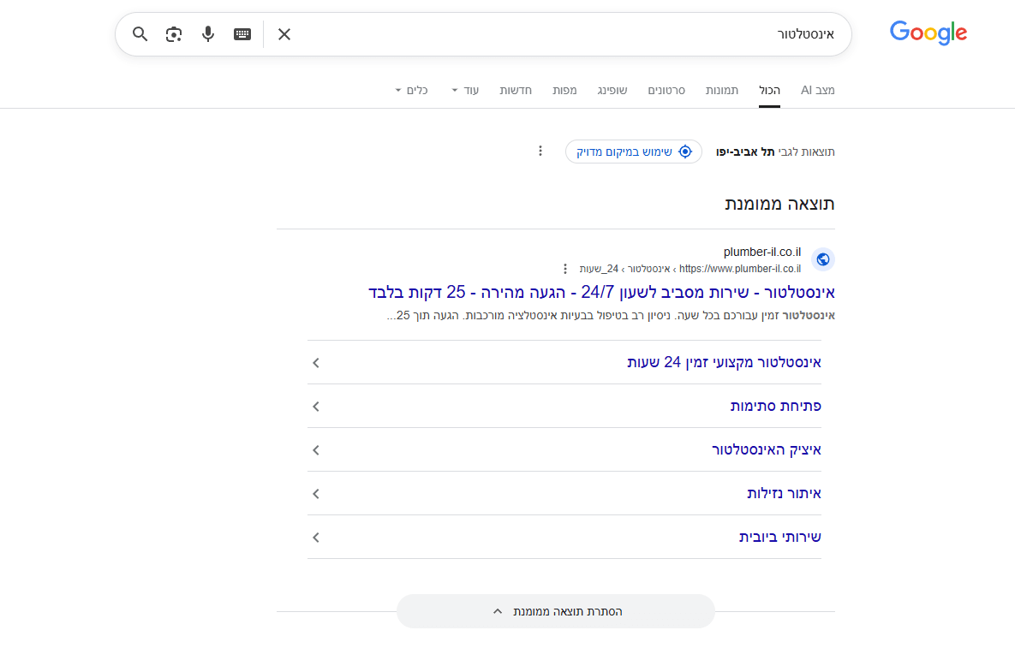This screenshot has width=1015, height=648.
Task: Switch to the 'מצב AI' tab
Action: pos(817,90)
